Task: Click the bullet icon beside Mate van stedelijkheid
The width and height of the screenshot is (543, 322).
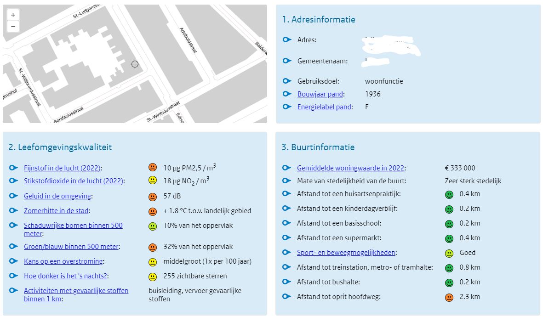Action: pyautogui.click(x=287, y=181)
